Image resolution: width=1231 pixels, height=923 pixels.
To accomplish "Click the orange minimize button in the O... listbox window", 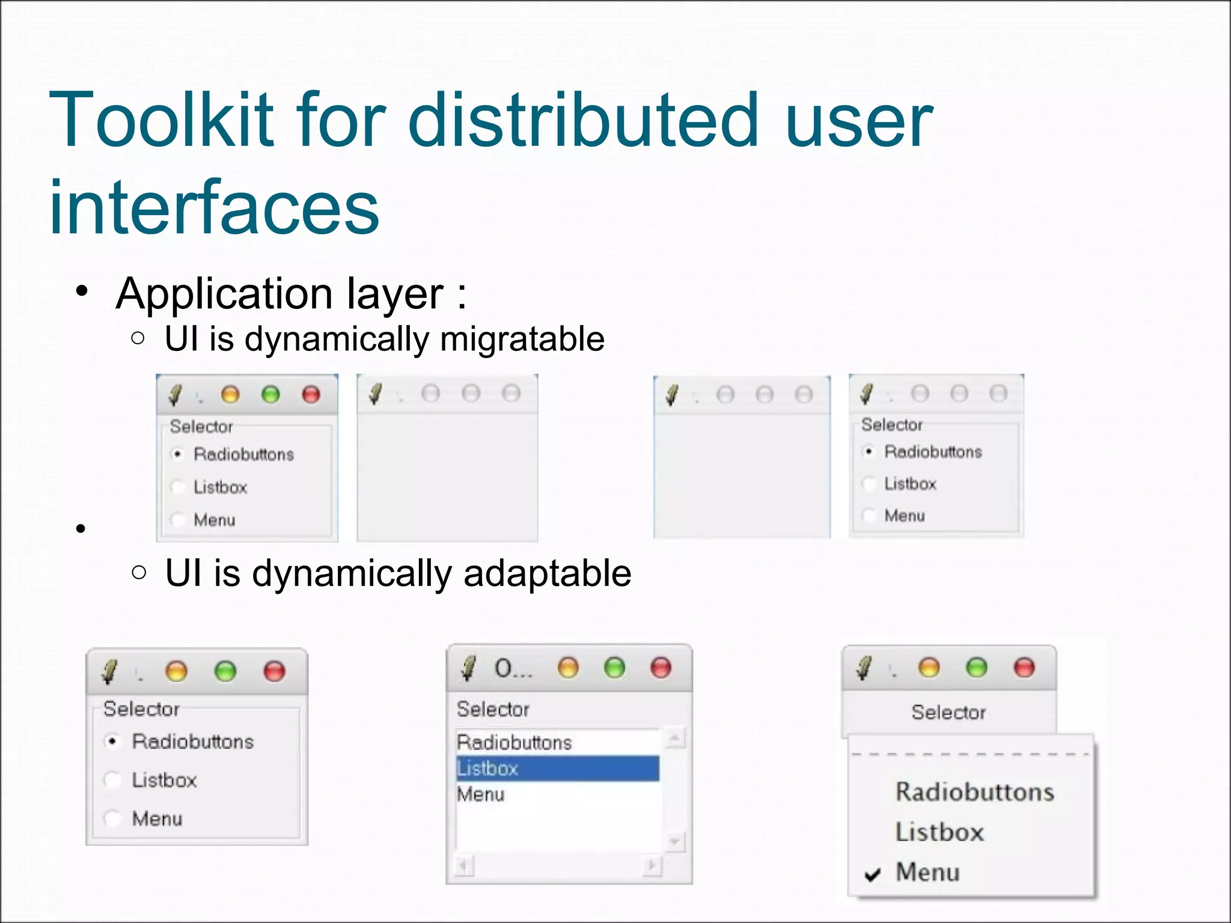I will [x=568, y=668].
